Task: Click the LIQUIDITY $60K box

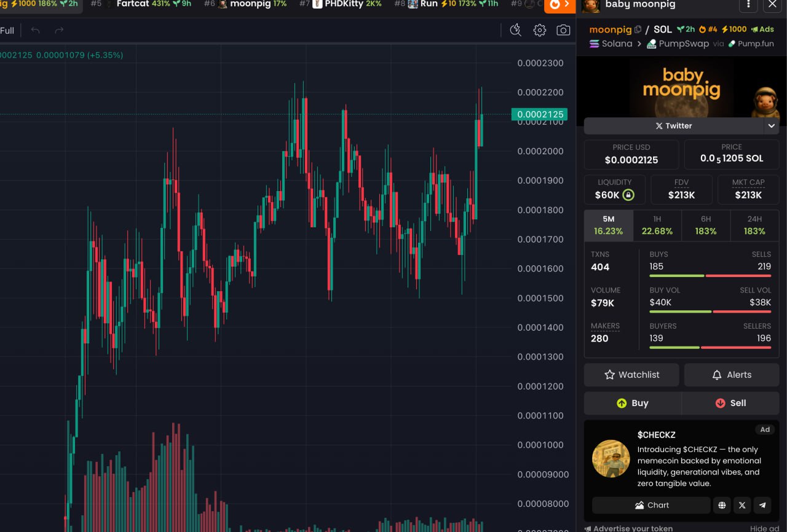Action: pos(614,189)
